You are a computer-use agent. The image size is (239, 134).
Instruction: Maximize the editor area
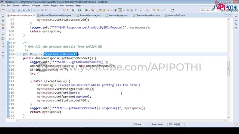pyautogui.click(x=230, y=15)
